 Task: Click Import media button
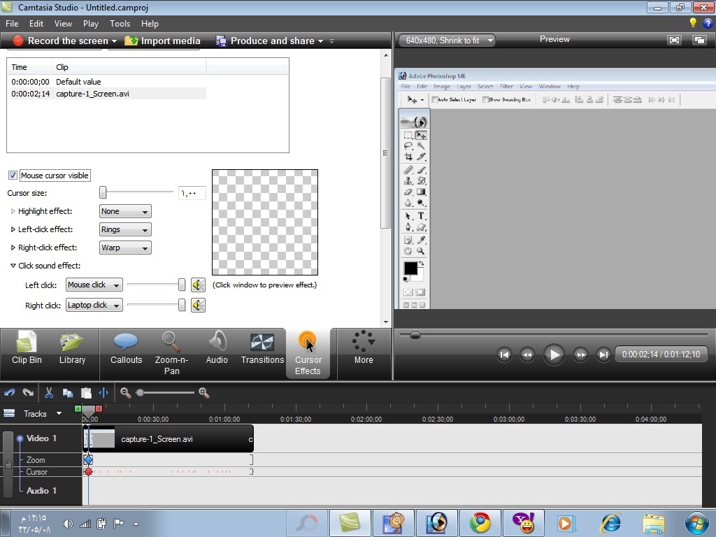click(163, 41)
